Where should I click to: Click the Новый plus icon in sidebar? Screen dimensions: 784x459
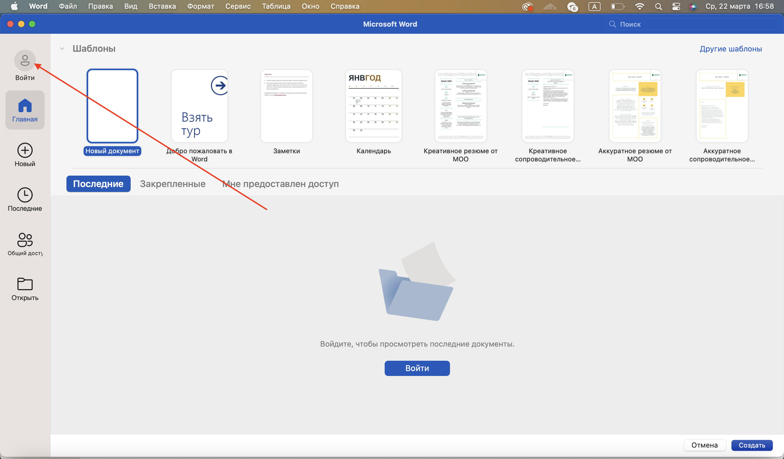(25, 151)
